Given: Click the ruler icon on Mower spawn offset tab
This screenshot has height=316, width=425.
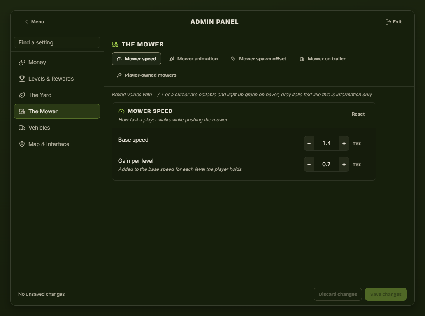Looking at the screenshot, I should (234, 59).
